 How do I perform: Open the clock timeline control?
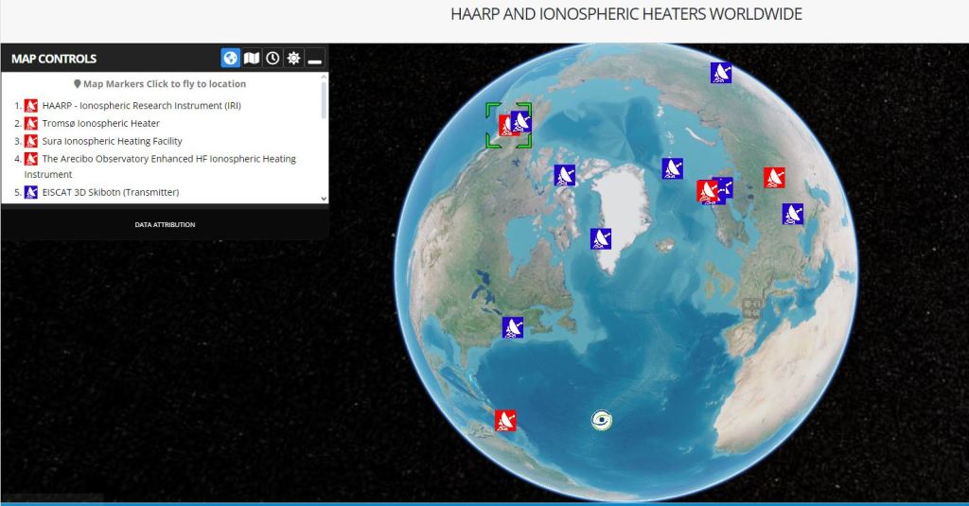(x=273, y=59)
